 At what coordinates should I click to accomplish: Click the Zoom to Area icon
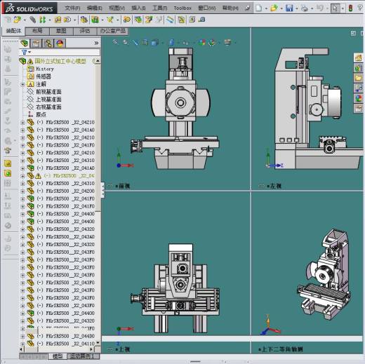[126, 42]
